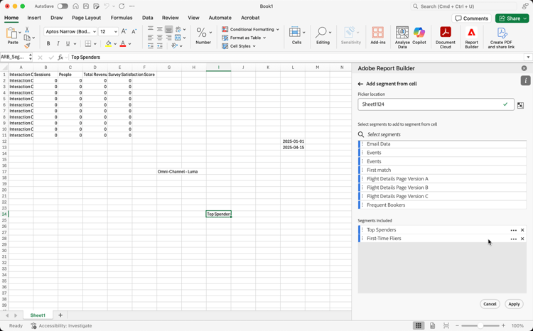The height and width of the screenshot is (331, 533).
Task: Expand underline style dropdown arrow
Action: [75, 43]
